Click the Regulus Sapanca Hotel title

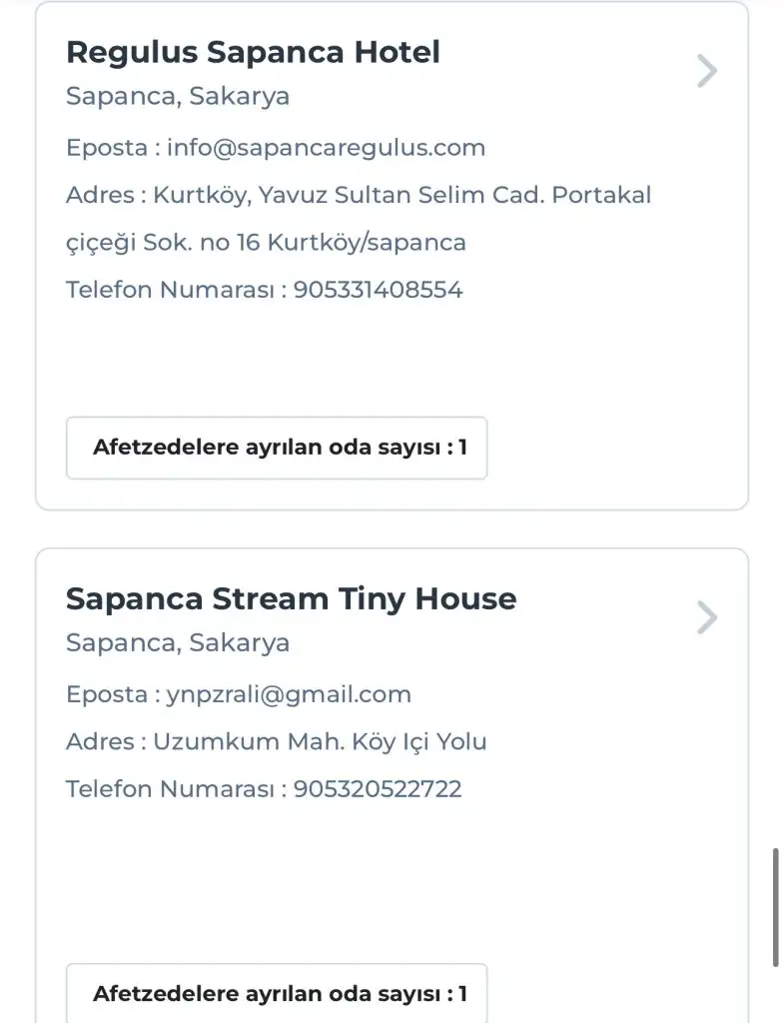coord(253,53)
